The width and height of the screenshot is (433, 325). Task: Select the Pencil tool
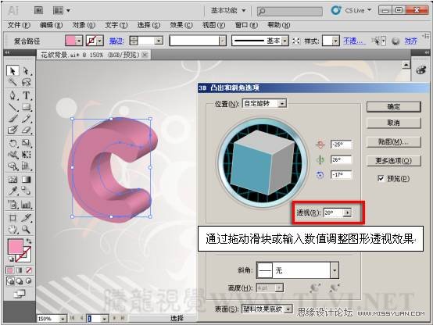[x=27, y=119]
